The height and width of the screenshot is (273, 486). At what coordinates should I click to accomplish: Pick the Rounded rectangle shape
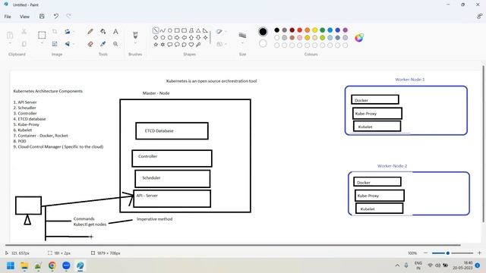pos(184,30)
